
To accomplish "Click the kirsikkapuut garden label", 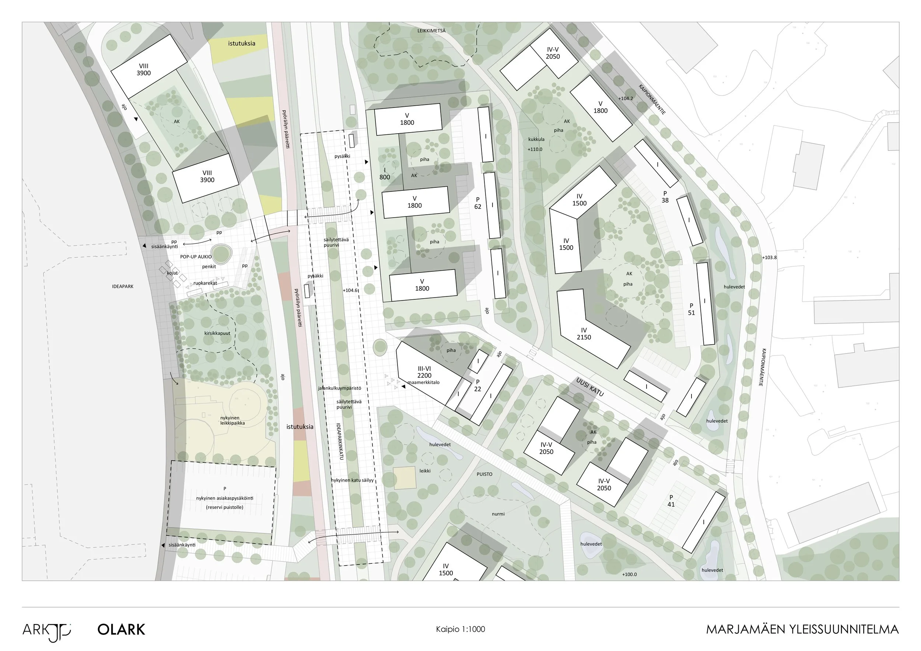I will coord(217,334).
